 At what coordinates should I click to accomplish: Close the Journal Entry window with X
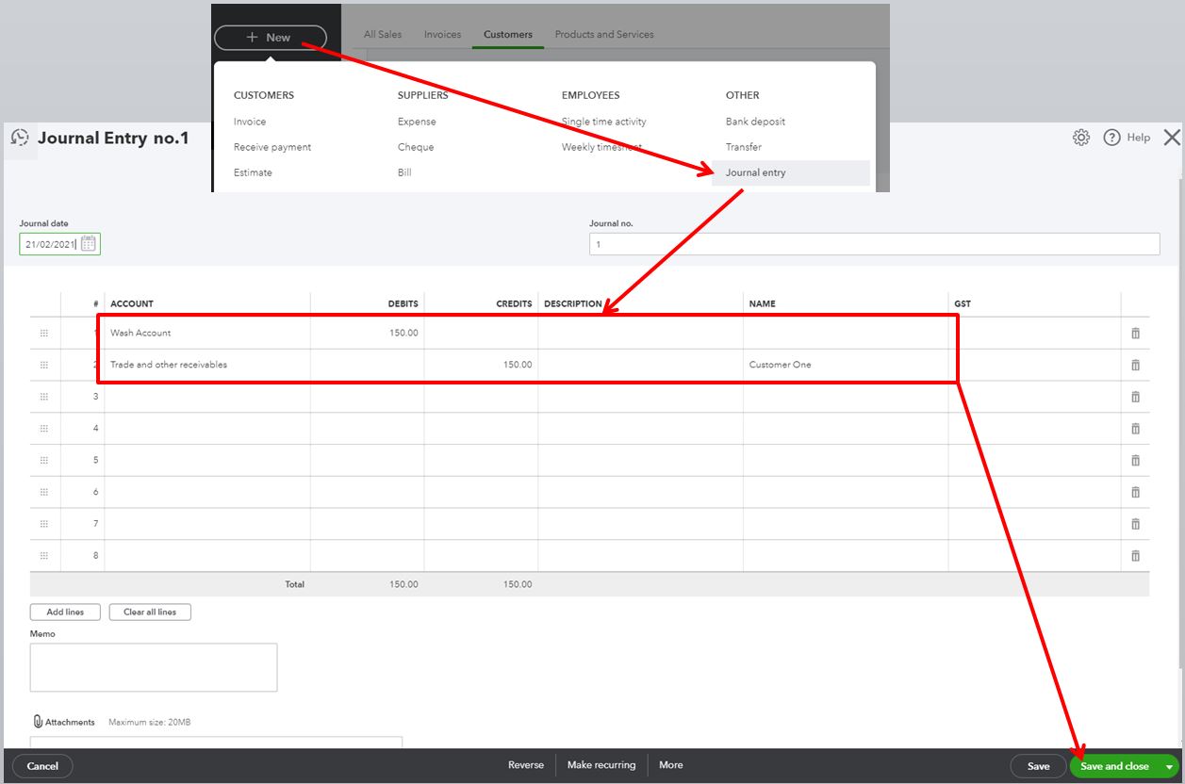pos(1172,138)
